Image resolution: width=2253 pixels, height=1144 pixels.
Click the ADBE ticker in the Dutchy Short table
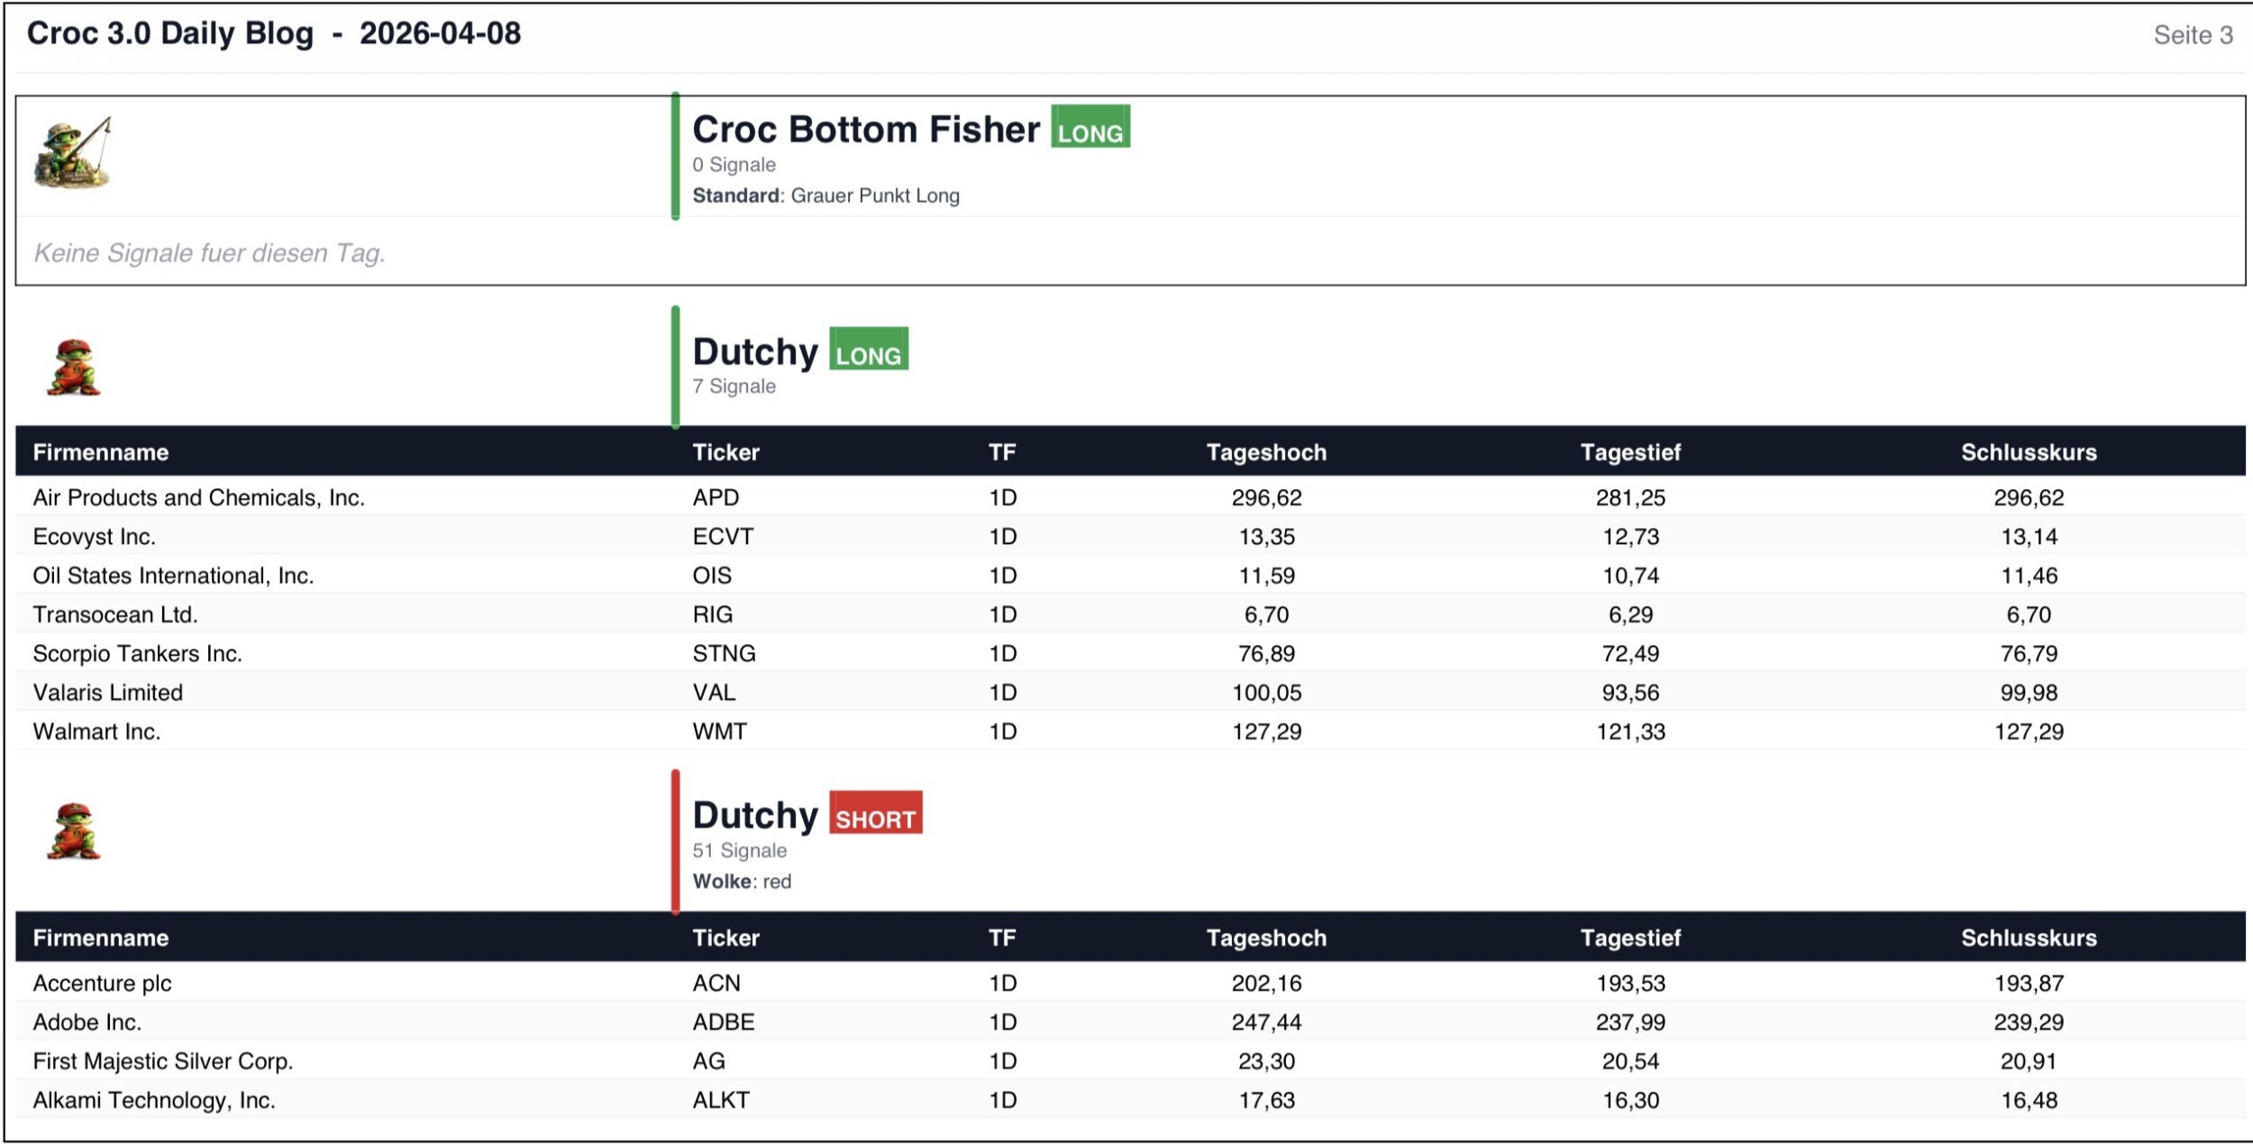(x=723, y=1021)
